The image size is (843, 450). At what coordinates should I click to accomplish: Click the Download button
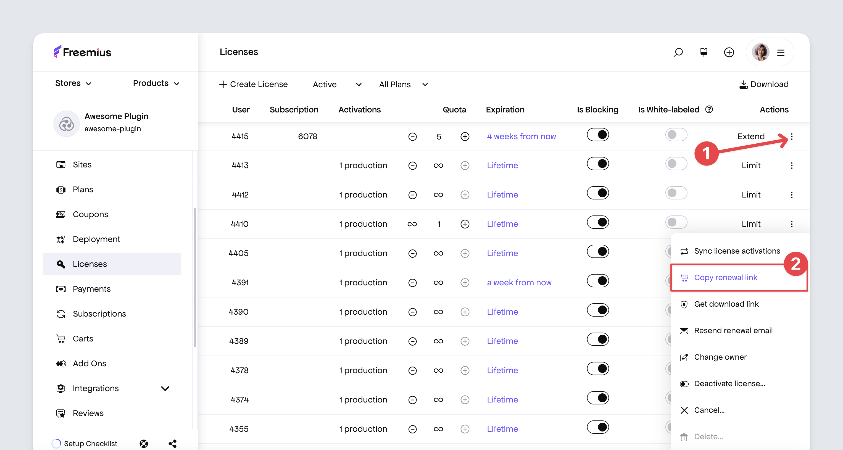coord(764,85)
